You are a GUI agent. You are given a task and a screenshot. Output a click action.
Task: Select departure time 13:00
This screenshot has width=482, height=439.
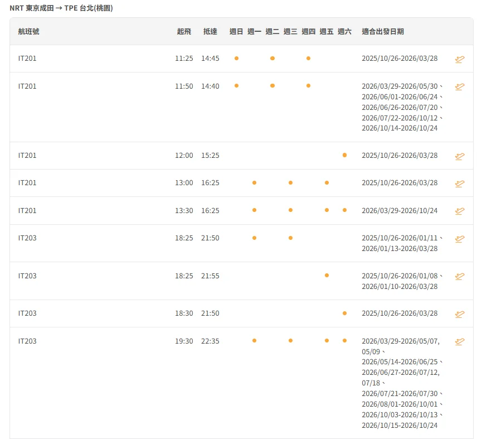(x=184, y=183)
